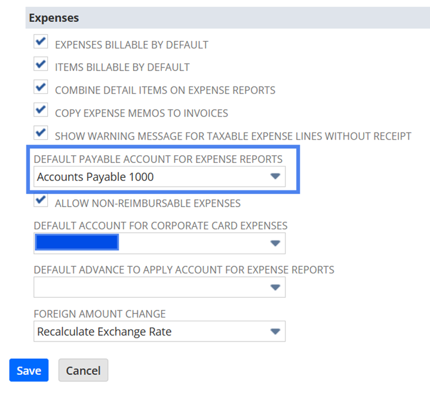This screenshot has width=430, height=394.
Task: Click the highlighted corporate card account value
Action: point(76,242)
